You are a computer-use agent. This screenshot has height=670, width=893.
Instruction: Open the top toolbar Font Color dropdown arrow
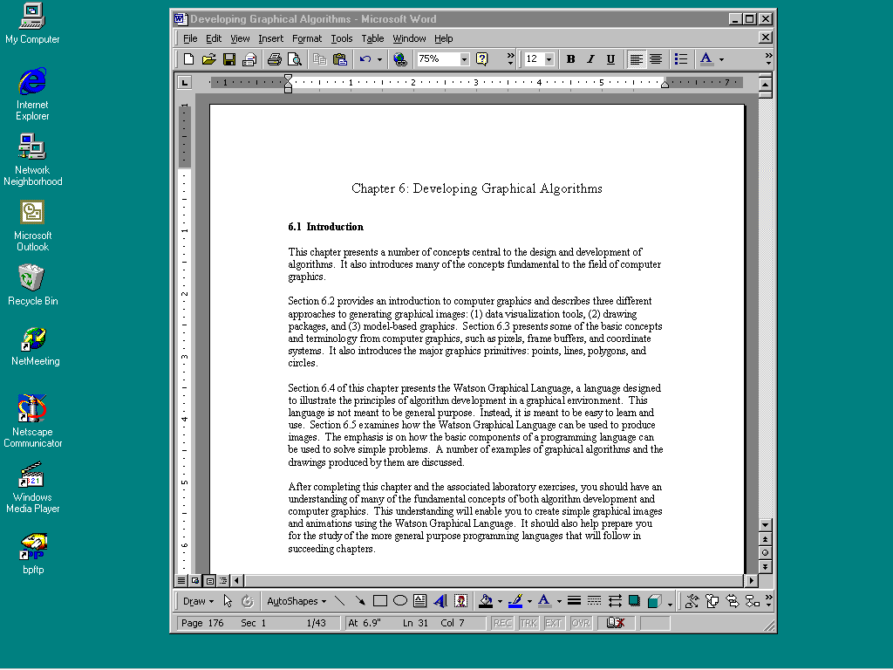coord(721,59)
